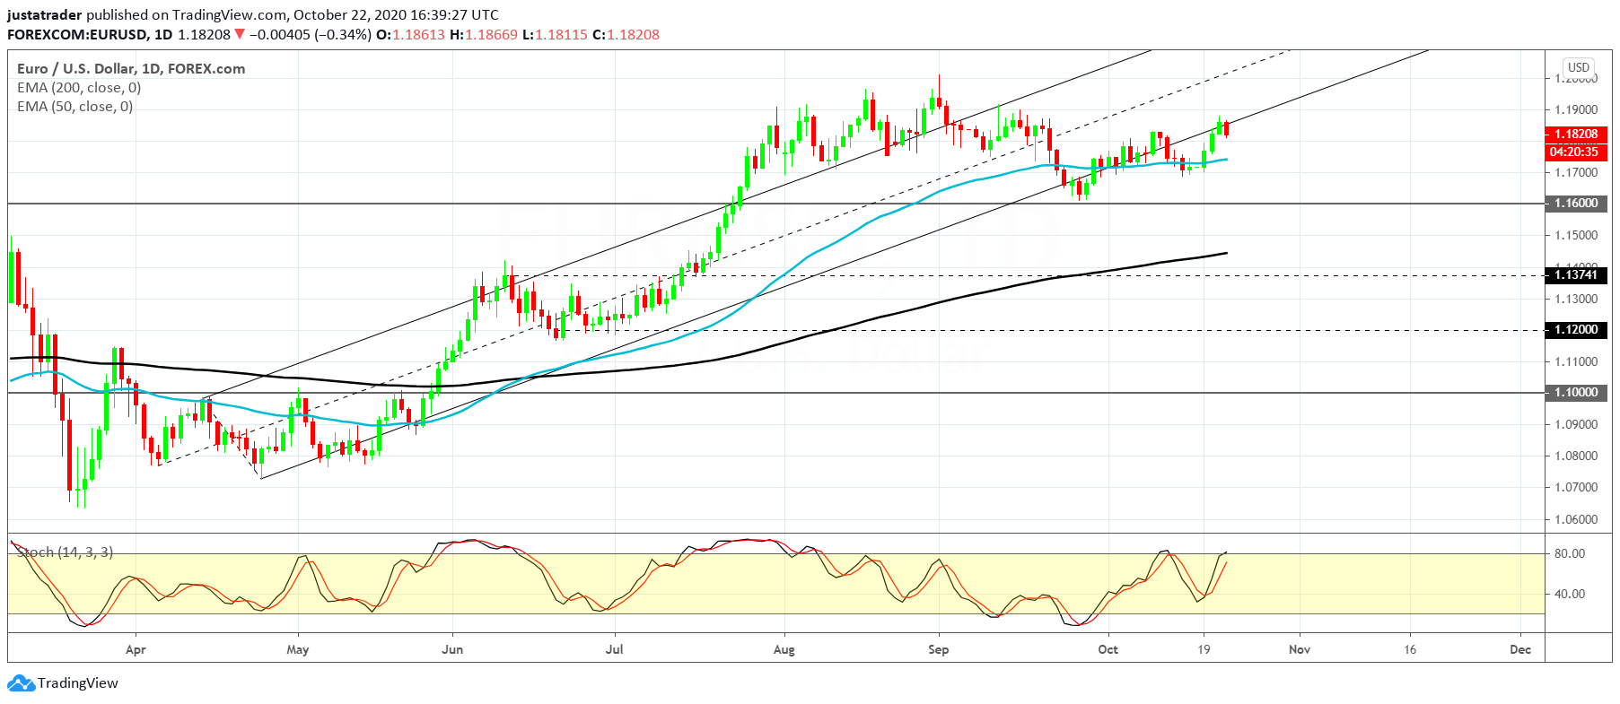1620x704 pixels.
Task: Click the 1.09000 price axis value
Action: (x=1576, y=424)
